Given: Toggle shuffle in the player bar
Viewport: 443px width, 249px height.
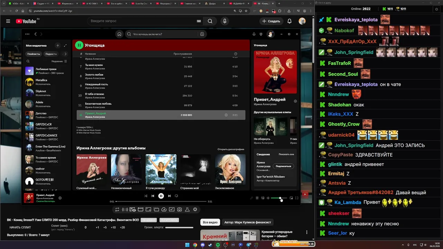Looking at the screenshot, I should 146,196.
